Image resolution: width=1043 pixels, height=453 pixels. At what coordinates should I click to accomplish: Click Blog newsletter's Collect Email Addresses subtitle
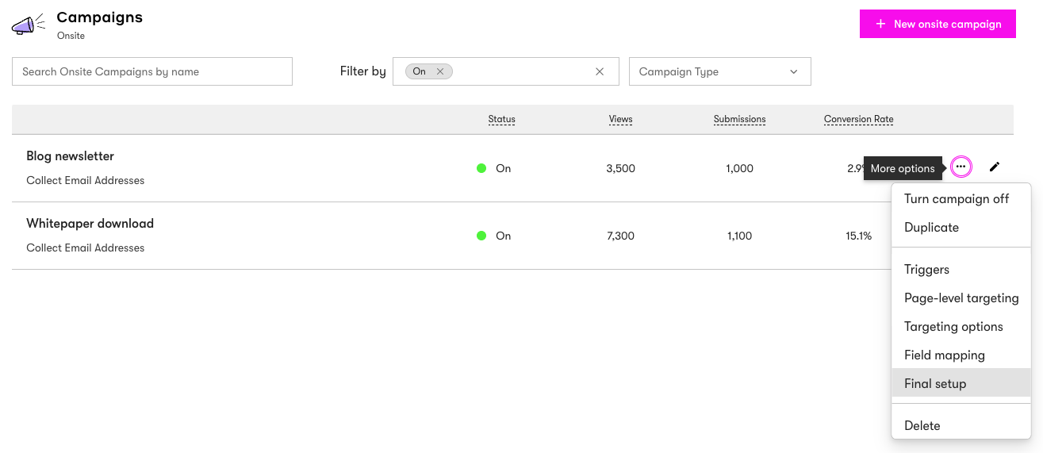click(86, 180)
